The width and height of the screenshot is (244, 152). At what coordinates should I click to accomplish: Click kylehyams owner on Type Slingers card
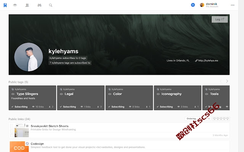coord(19,89)
